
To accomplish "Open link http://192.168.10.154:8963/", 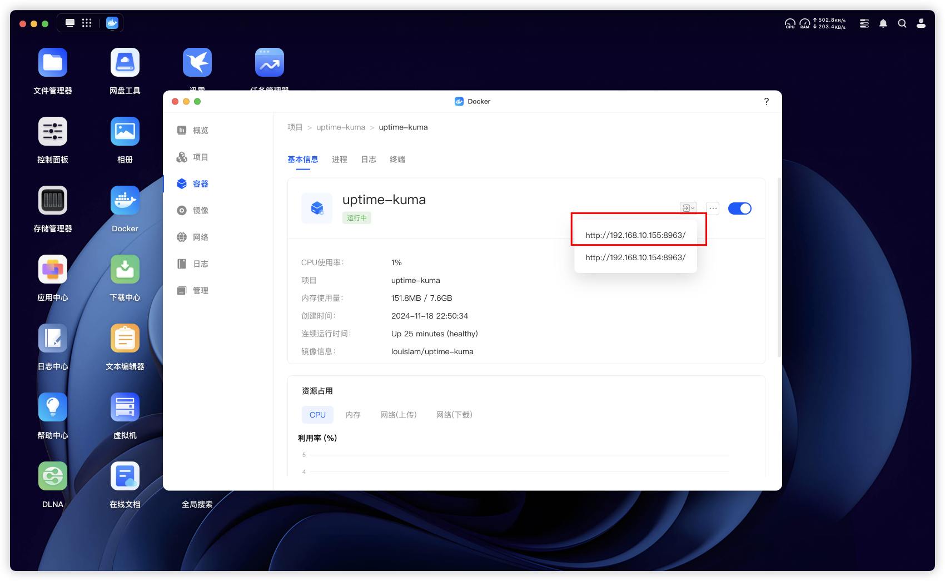I will pyautogui.click(x=635, y=257).
